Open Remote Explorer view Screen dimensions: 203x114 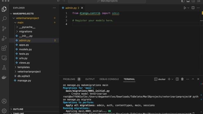point(4,58)
